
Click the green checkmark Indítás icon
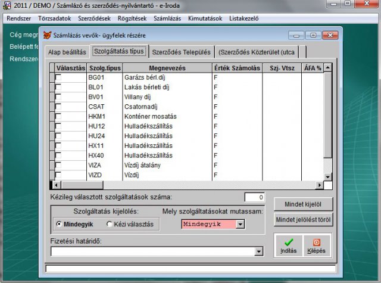tap(288, 242)
